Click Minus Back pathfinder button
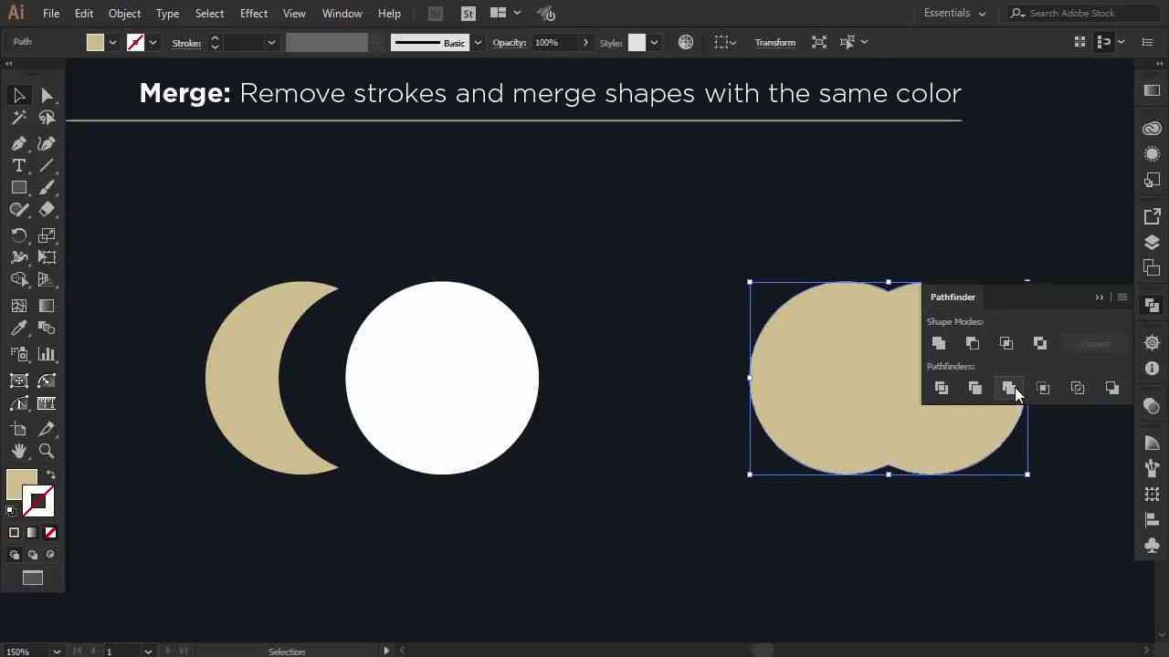 (x=1112, y=388)
